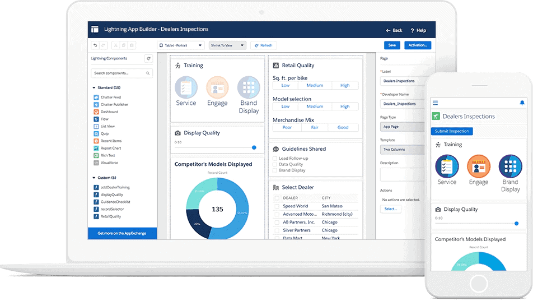Check the Data Quality checkbox
The height and width of the screenshot is (301, 533).
pos(275,164)
